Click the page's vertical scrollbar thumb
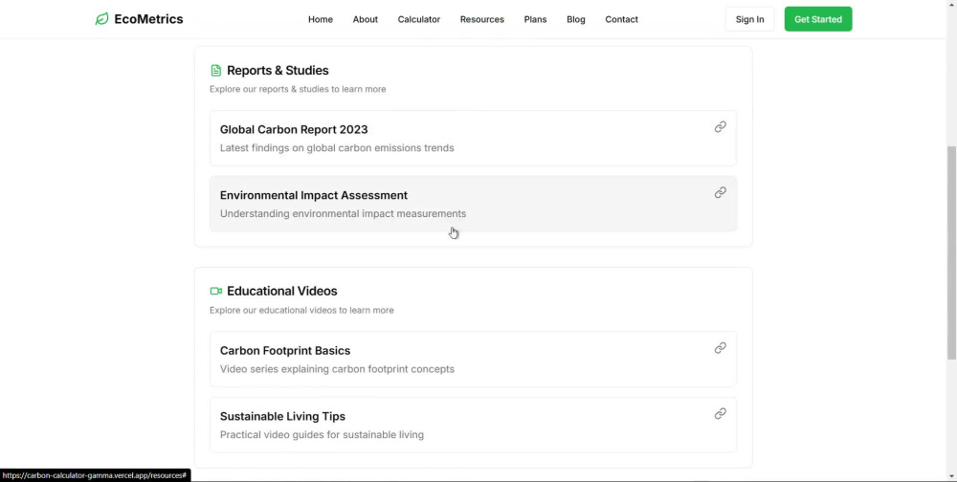The height and width of the screenshot is (482, 957). [951, 252]
